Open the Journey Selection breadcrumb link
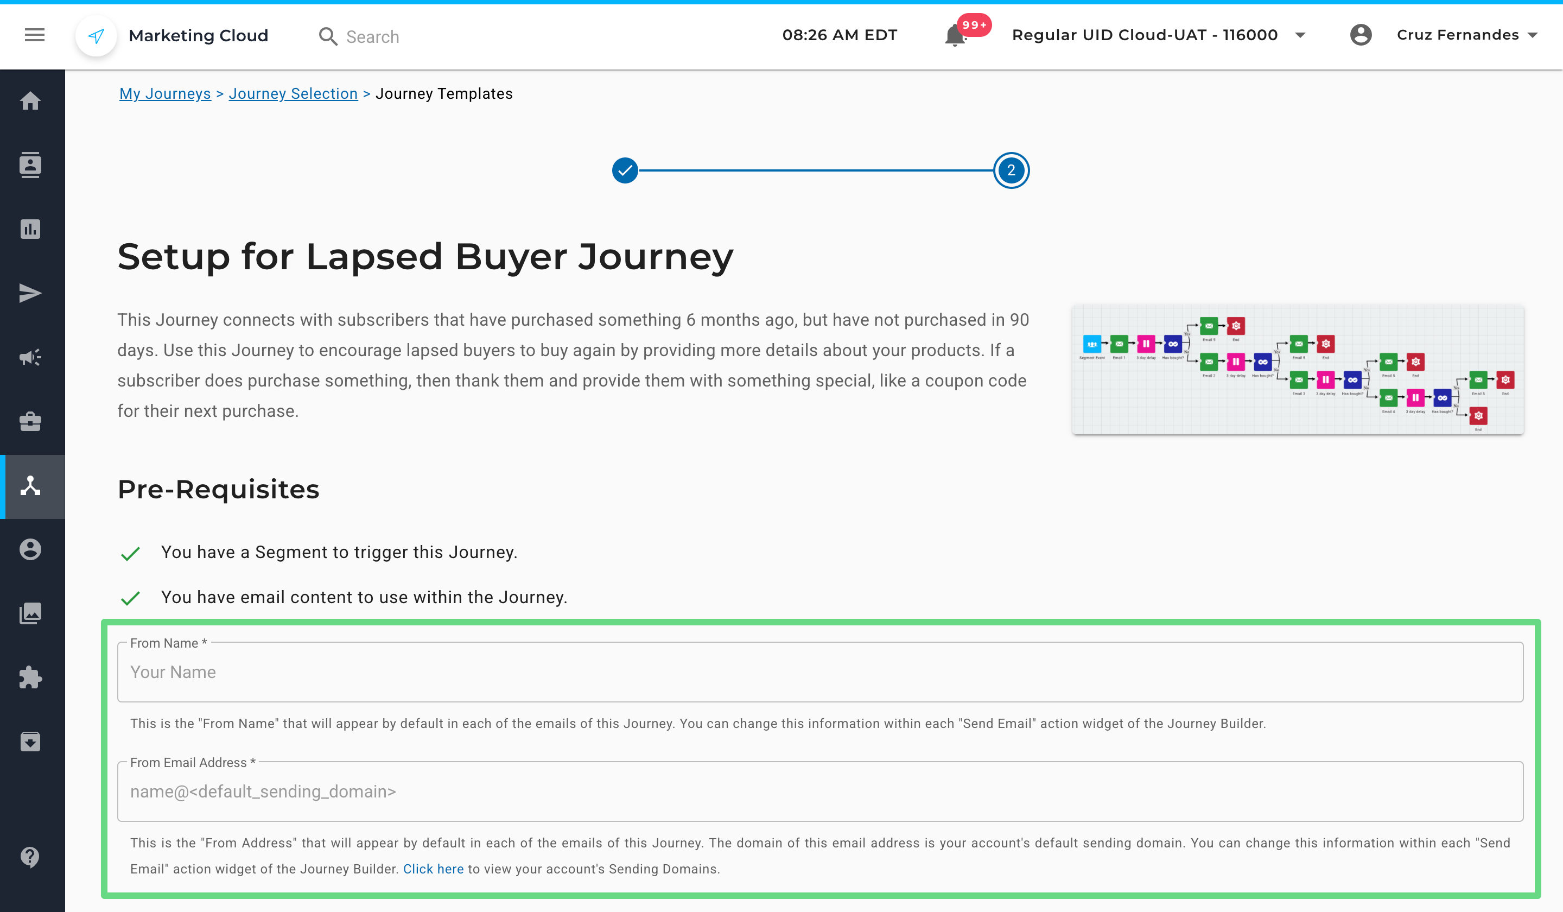This screenshot has height=912, width=1563. 294,94
